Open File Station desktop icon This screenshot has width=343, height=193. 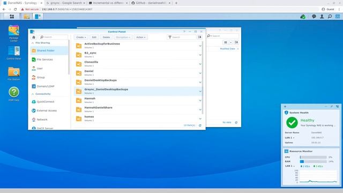(14, 74)
